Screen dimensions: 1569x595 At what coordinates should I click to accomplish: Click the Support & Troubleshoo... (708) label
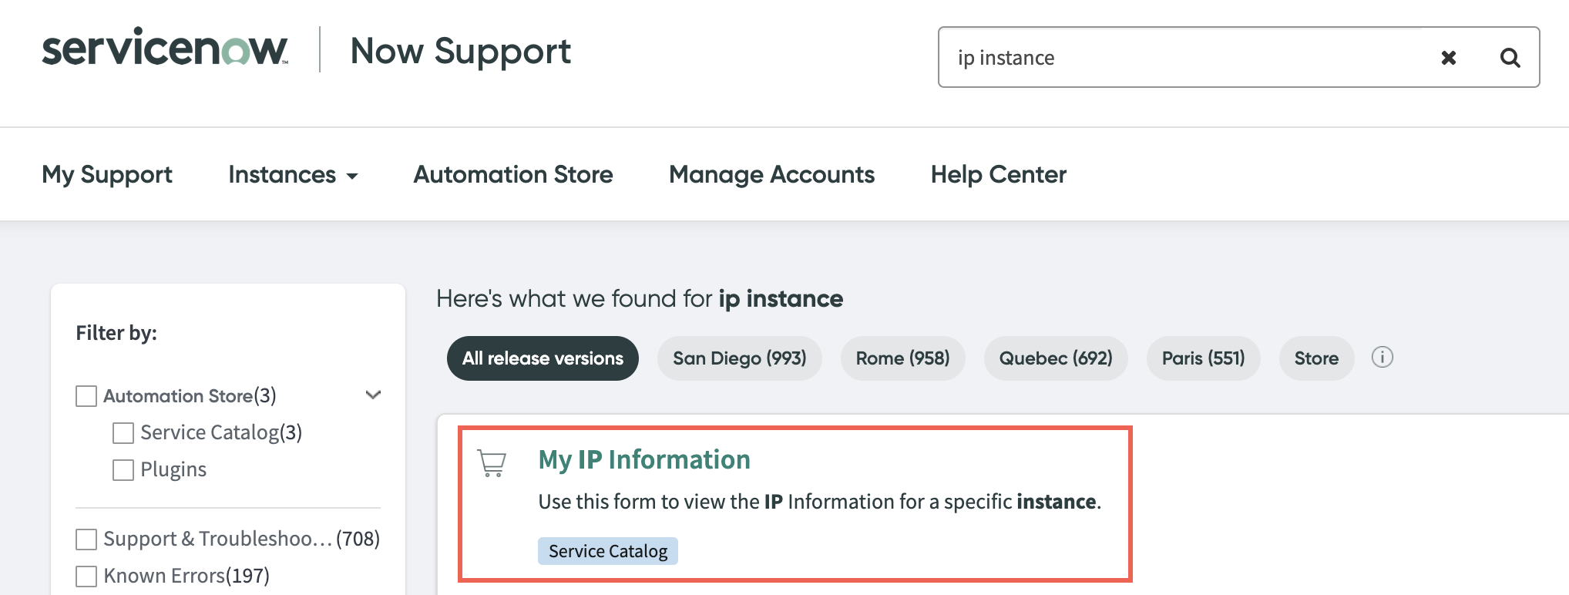(242, 540)
